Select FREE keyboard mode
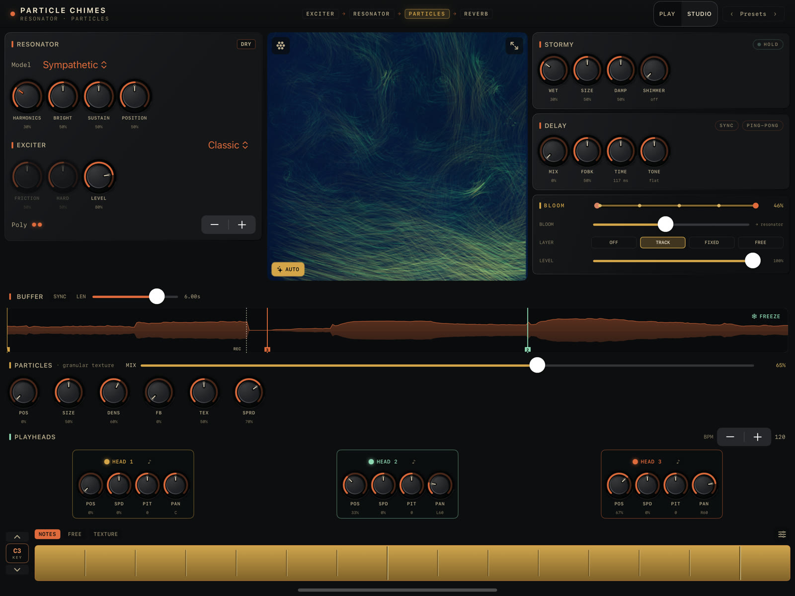The image size is (795, 596). [75, 534]
